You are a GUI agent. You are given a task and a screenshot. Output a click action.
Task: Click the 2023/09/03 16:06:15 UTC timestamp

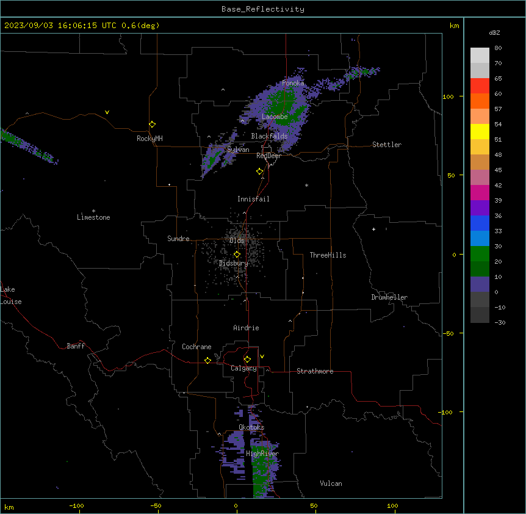click(60, 26)
